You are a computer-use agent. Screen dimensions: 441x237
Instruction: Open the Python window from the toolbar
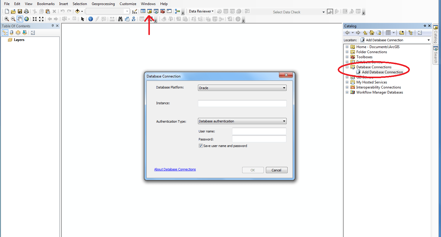(x=169, y=11)
